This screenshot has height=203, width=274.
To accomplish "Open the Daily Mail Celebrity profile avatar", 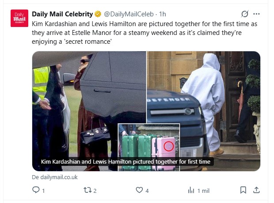I will click(x=19, y=18).
